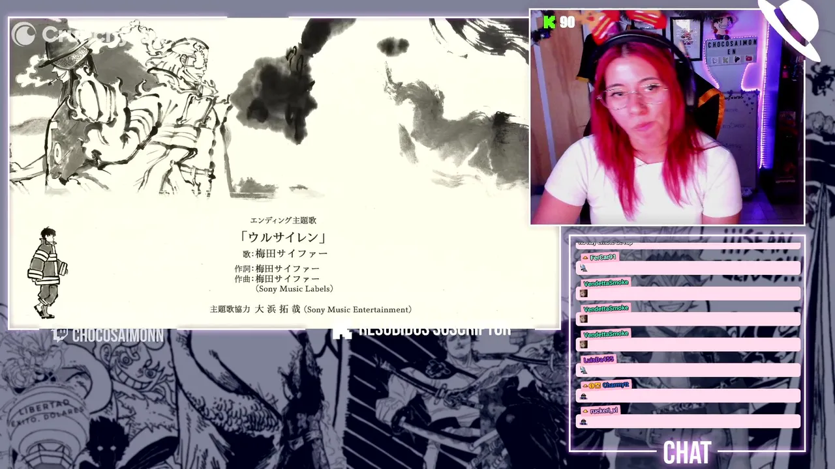Click the emote in Charmytt's message

[x=583, y=396]
